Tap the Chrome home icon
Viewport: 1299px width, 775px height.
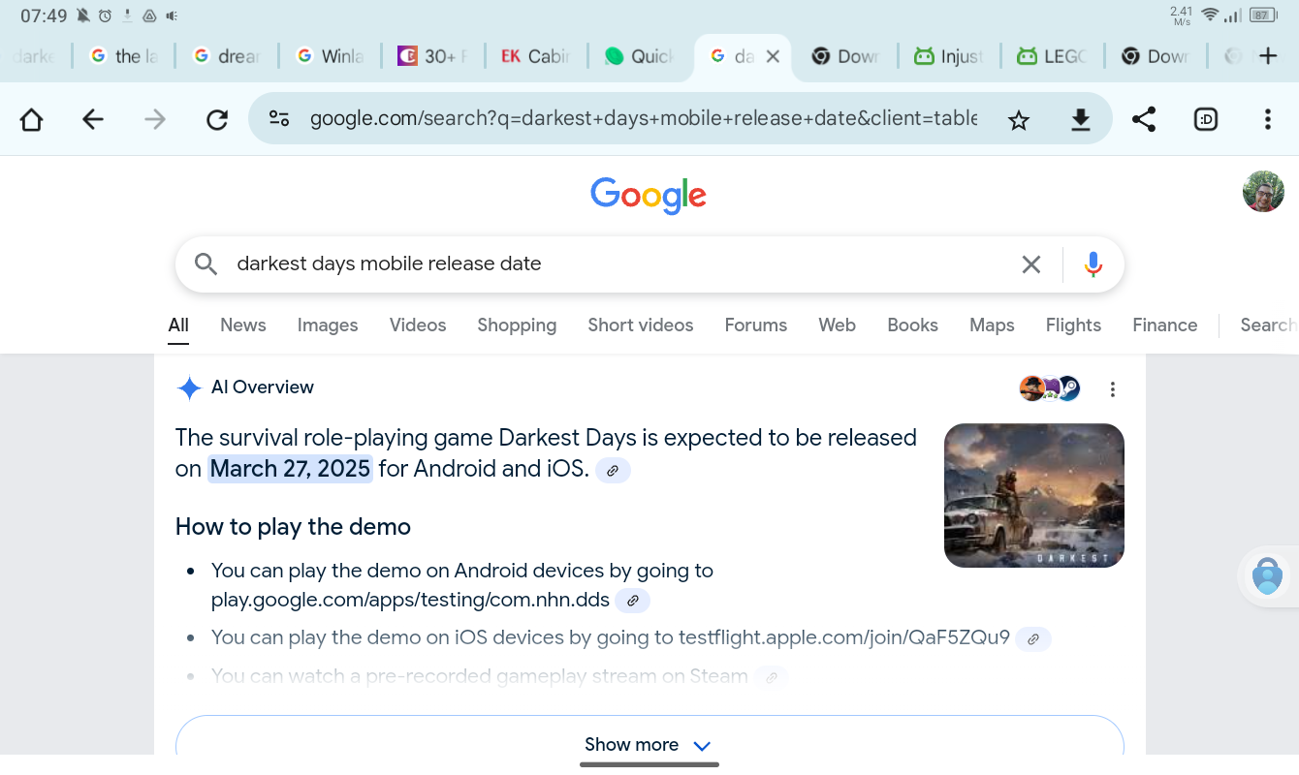pos(31,119)
